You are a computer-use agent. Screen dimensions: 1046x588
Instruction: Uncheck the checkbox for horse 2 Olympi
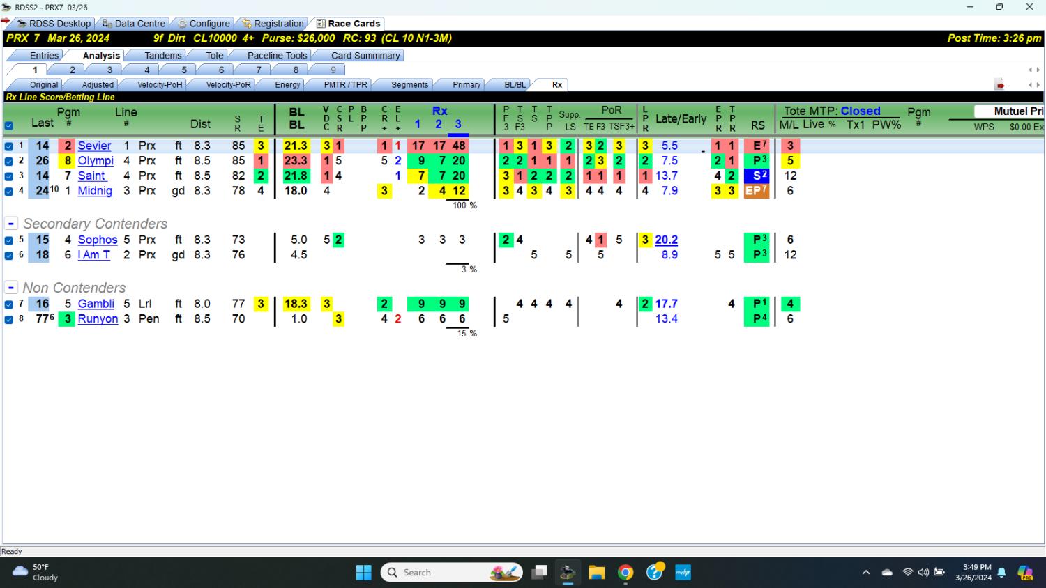click(9, 162)
